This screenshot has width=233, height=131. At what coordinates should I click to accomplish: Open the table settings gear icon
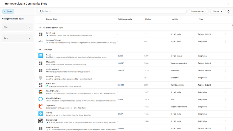pyautogui.click(x=229, y=11)
